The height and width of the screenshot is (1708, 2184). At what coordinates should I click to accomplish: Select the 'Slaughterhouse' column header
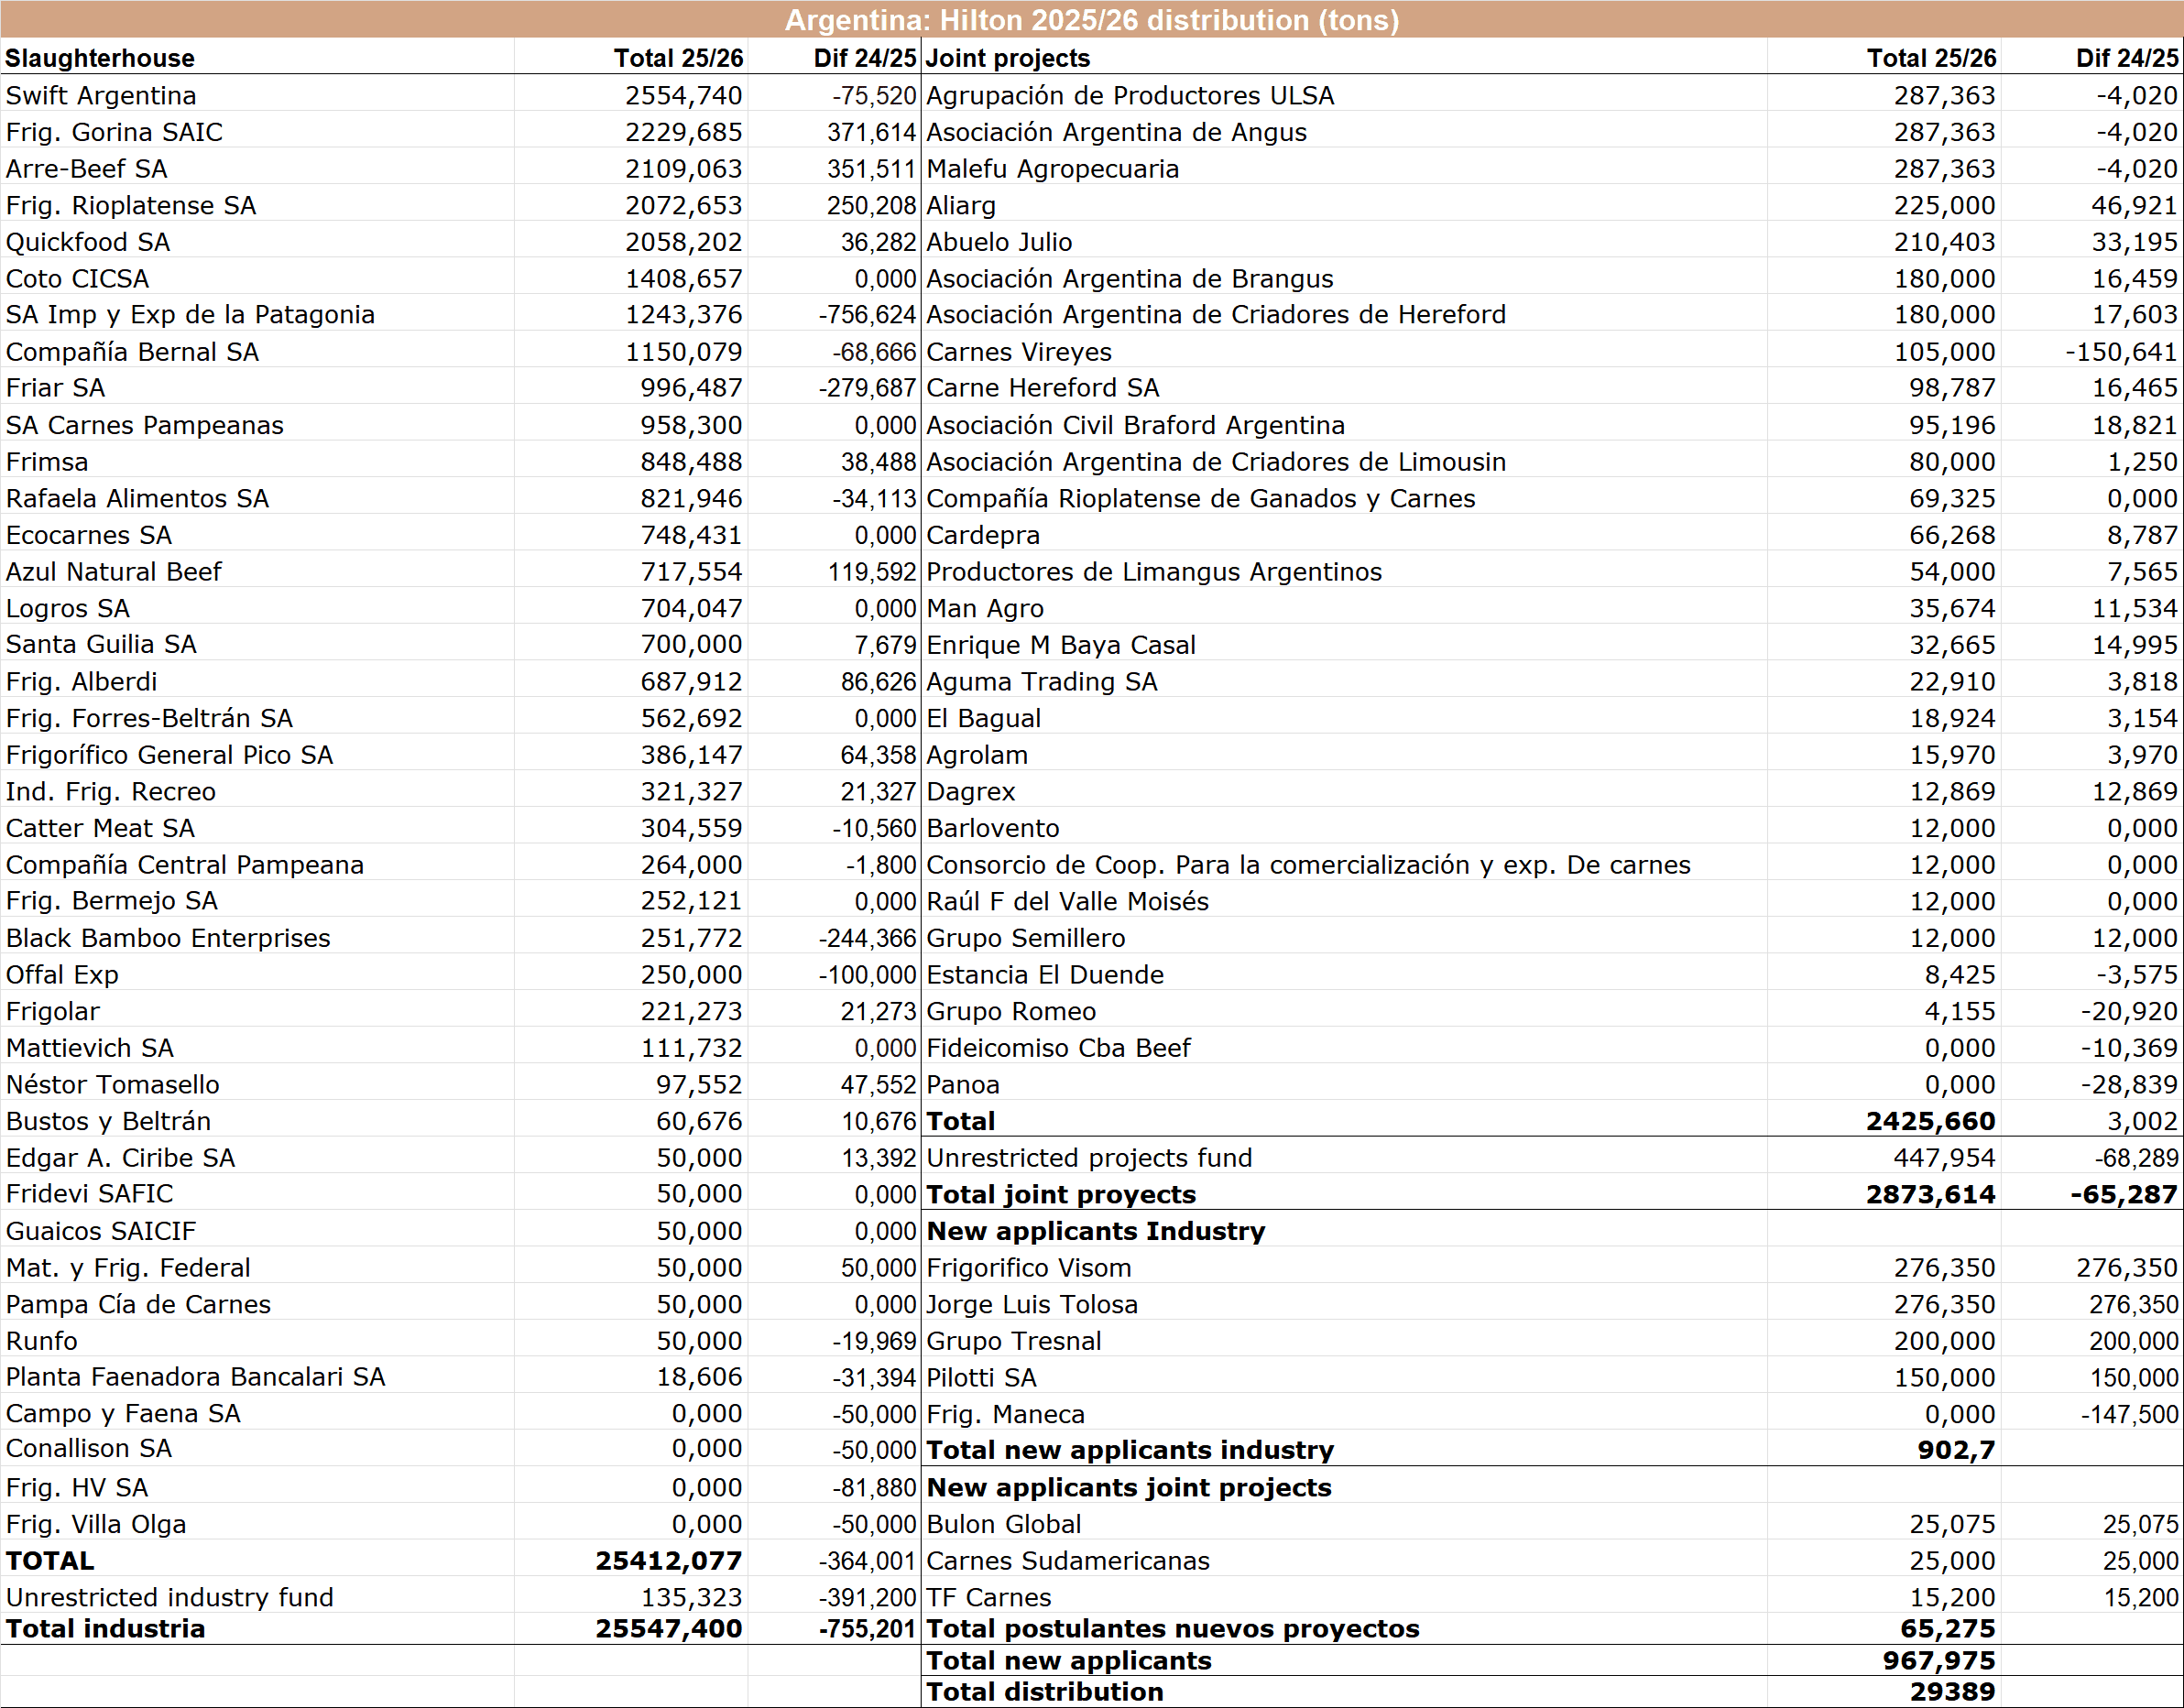coord(100,58)
